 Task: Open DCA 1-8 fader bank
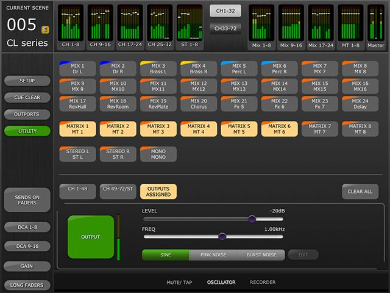point(27,228)
